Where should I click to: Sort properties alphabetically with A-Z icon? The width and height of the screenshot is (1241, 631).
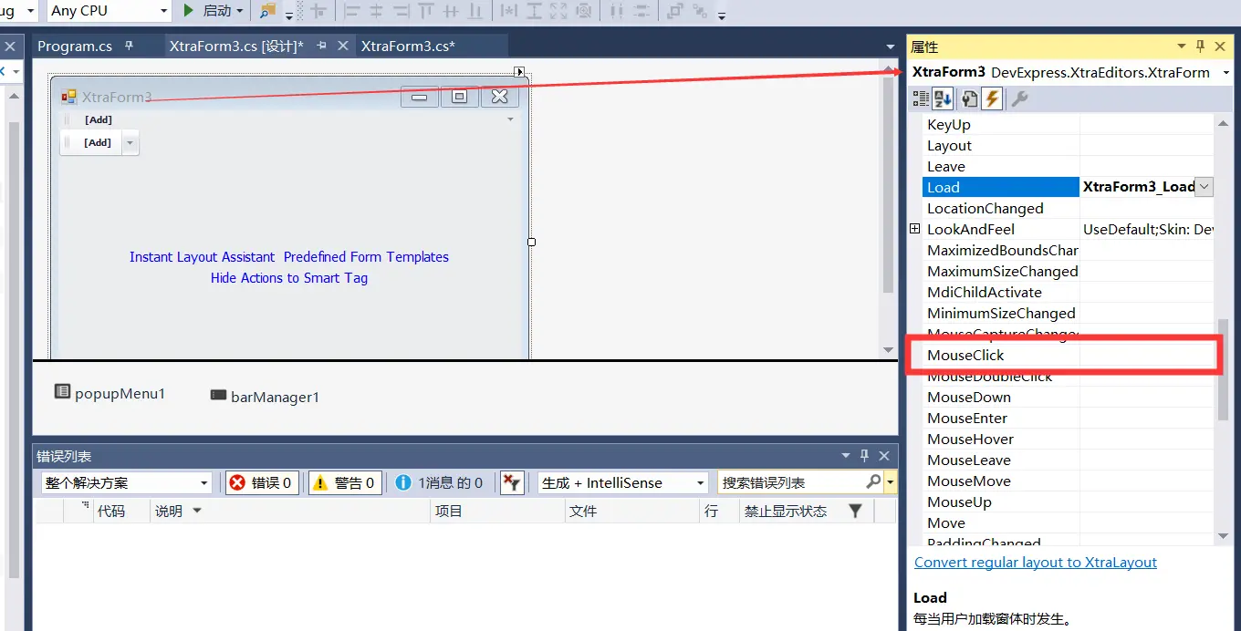(943, 98)
